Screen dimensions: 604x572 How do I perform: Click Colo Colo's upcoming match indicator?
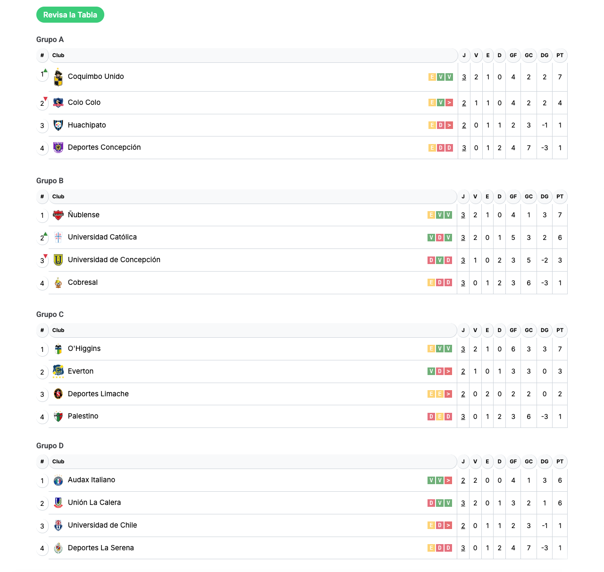point(449,102)
